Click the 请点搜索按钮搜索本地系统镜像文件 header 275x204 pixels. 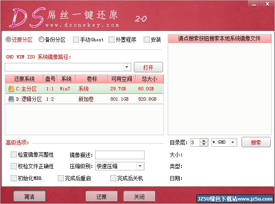(219, 38)
